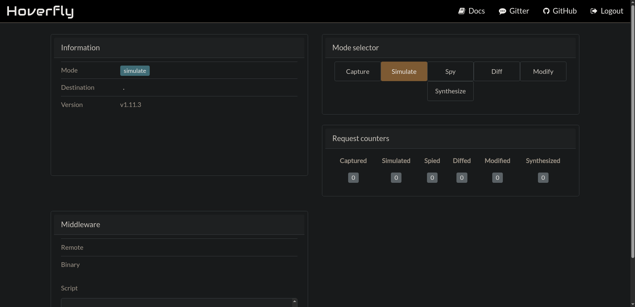Click the version value v1.11.3
Screen dimensions: 635x307
click(131, 105)
